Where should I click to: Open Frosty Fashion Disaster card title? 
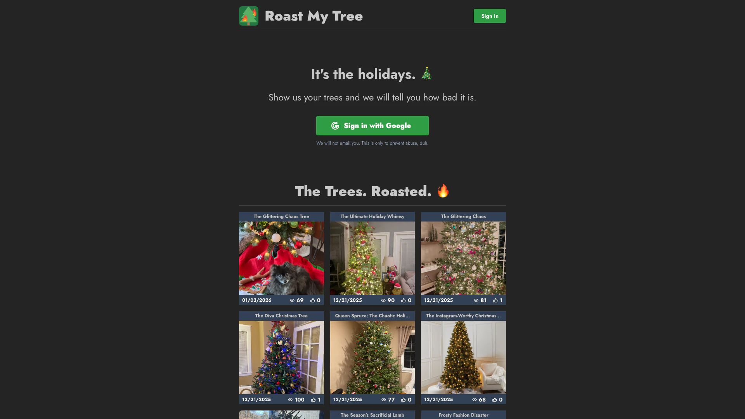(x=463, y=415)
